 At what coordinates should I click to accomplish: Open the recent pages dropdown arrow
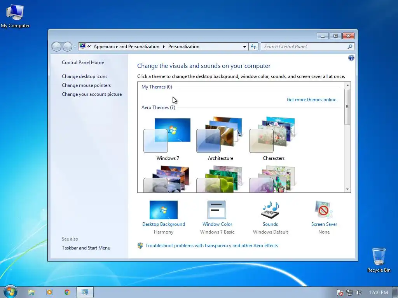[x=75, y=47]
